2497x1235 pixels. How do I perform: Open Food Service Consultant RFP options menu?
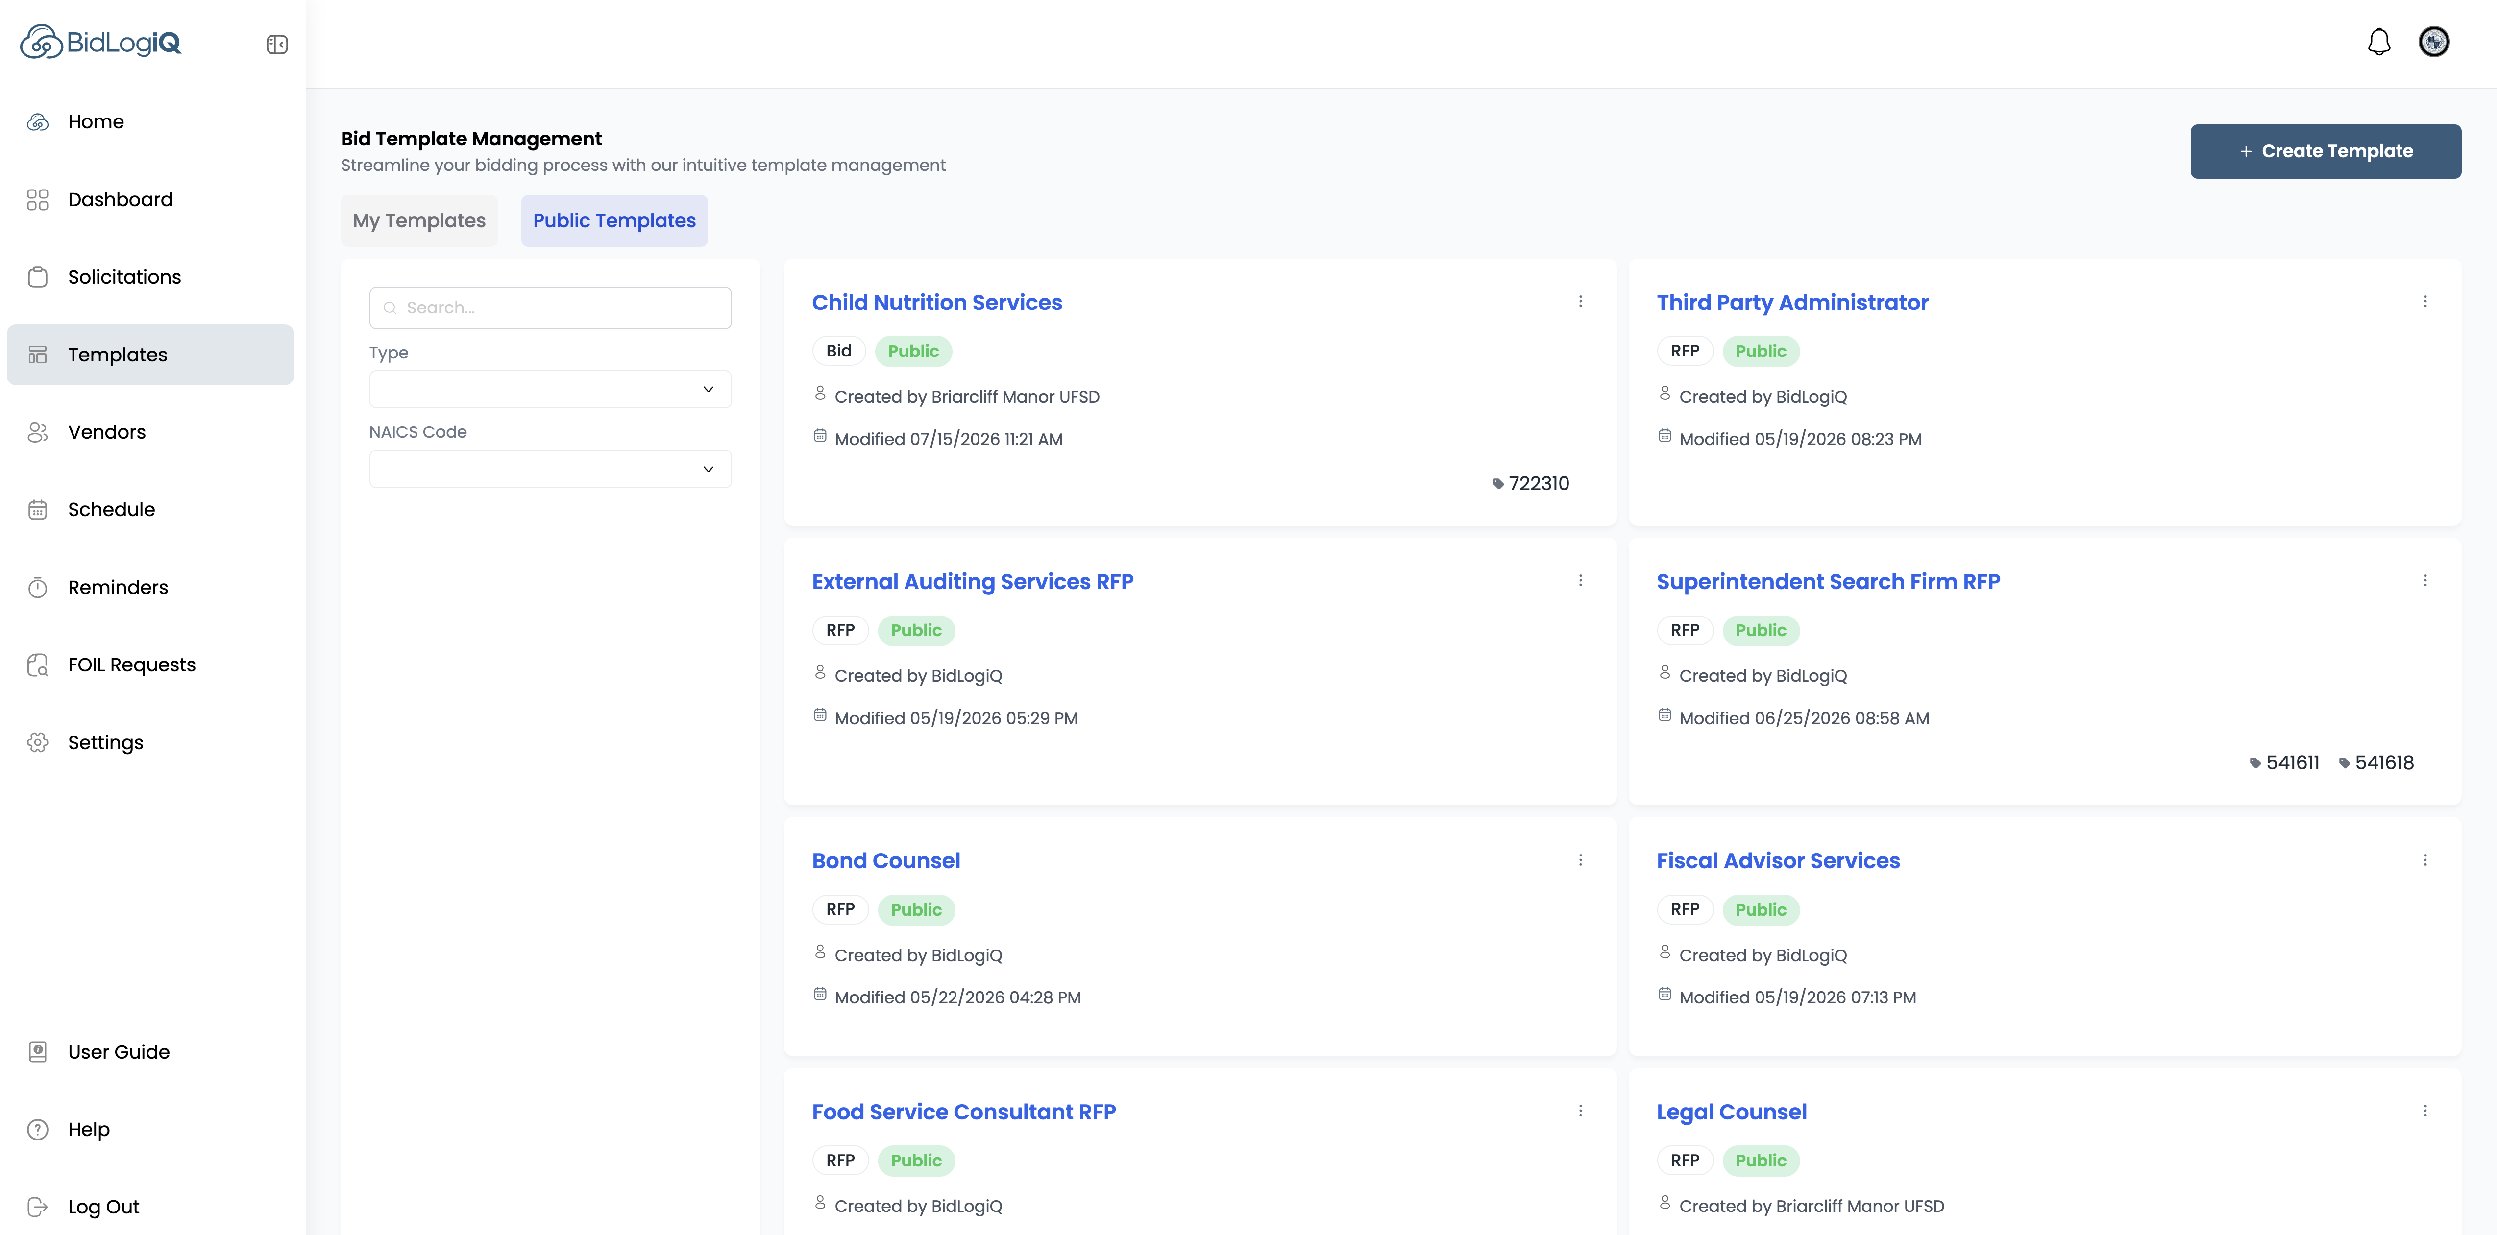click(x=1580, y=1111)
